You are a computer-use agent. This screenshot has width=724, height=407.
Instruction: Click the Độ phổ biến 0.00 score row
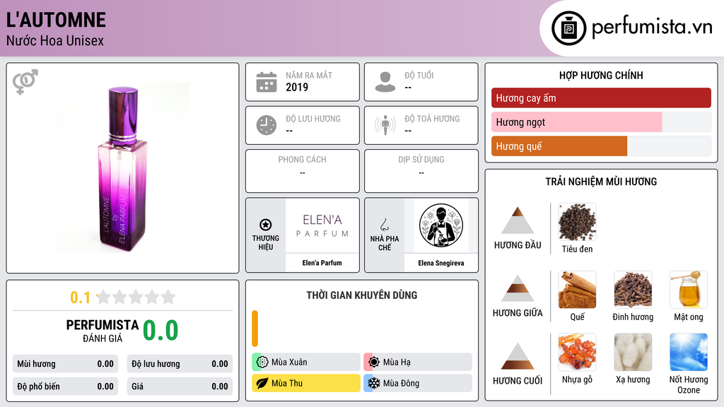pos(65,387)
